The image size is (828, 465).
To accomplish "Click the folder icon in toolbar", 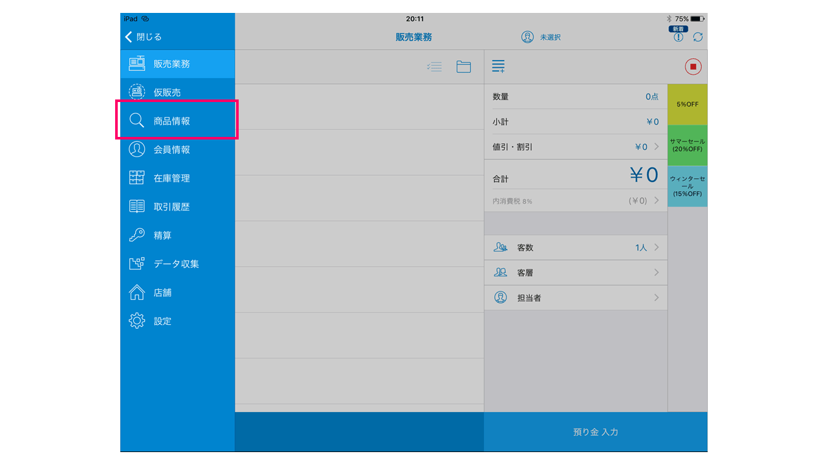I will pos(464,67).
